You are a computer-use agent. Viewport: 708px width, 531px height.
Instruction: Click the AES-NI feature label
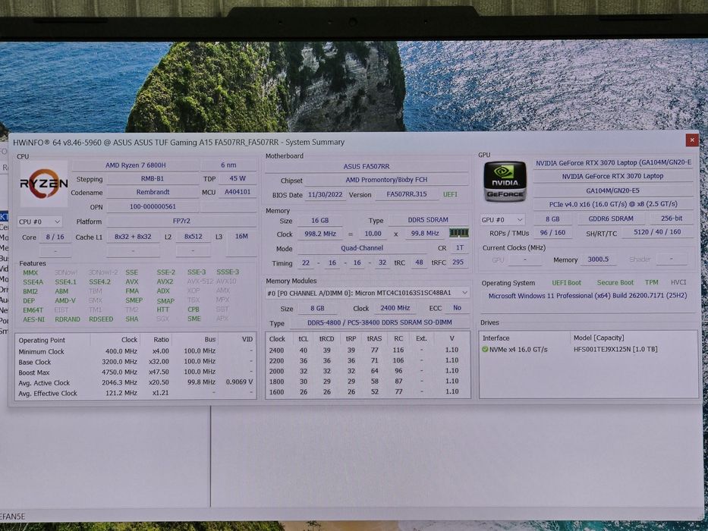(34, 319)
